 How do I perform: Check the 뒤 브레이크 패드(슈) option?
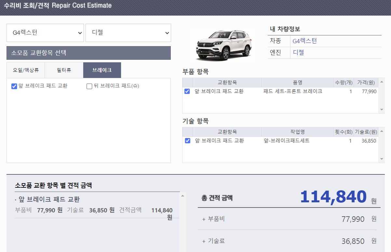[x=89, y=86]
